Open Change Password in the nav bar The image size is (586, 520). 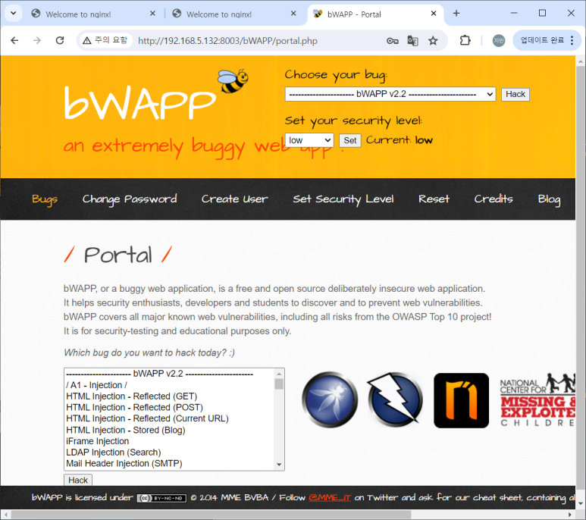(x=130, y=199)
